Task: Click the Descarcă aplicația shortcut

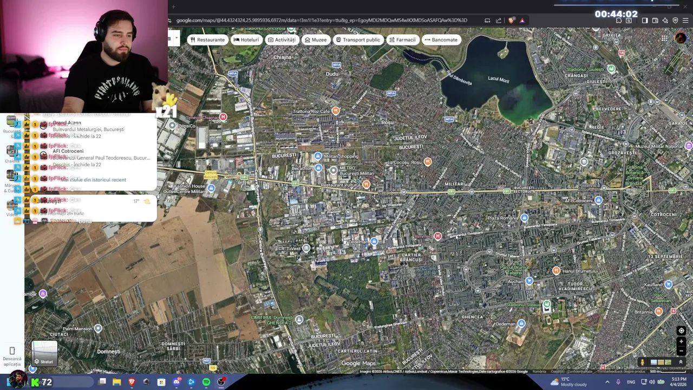Action: [12, 357]
